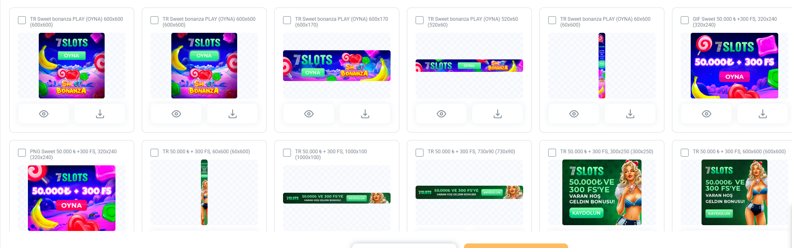Open the PNG Sweet 320x240 banner thumbnail
792x248 pixels.
72,198
